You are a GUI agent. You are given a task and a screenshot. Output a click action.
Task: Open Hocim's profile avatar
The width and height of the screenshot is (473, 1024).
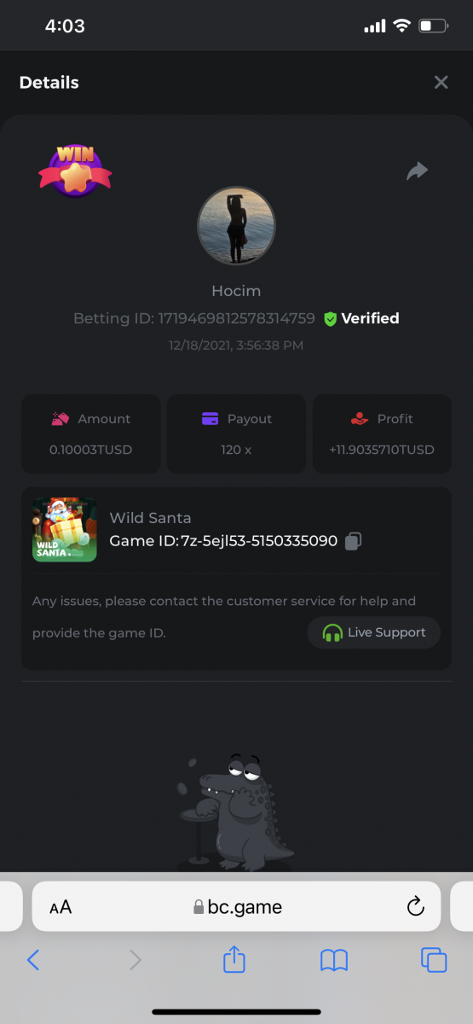236,226
